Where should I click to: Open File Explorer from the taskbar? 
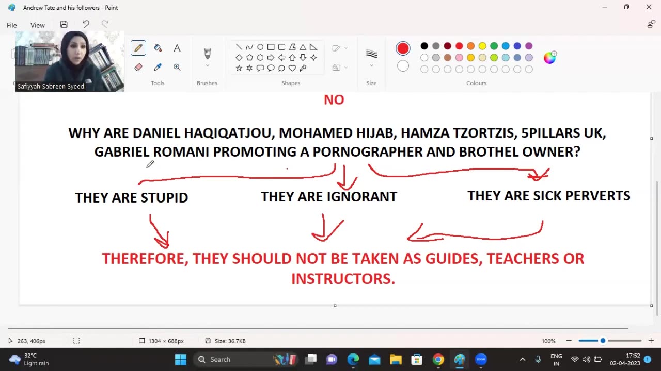coord(396,360)
